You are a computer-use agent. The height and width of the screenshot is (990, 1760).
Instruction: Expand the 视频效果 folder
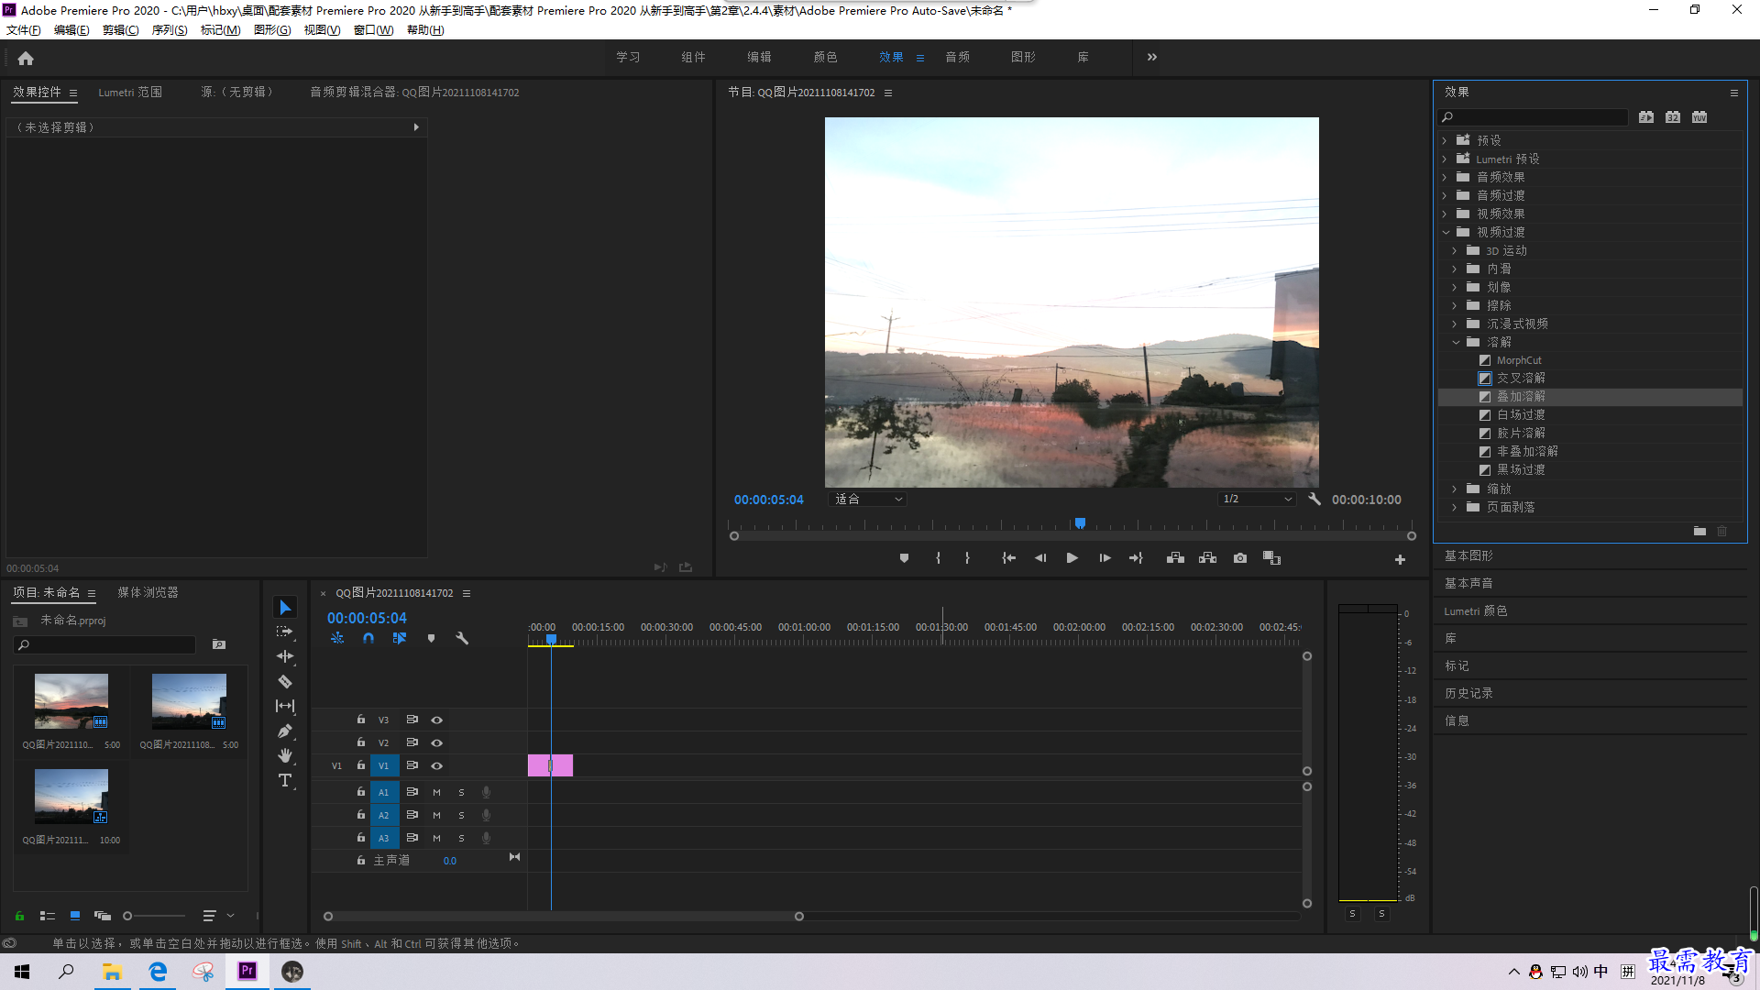pos(1445,214)
